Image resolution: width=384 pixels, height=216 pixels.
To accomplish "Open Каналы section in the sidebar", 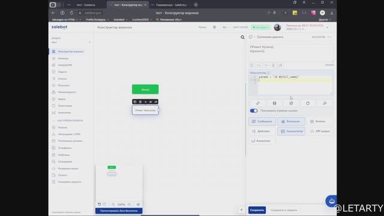I will (62, 128).
